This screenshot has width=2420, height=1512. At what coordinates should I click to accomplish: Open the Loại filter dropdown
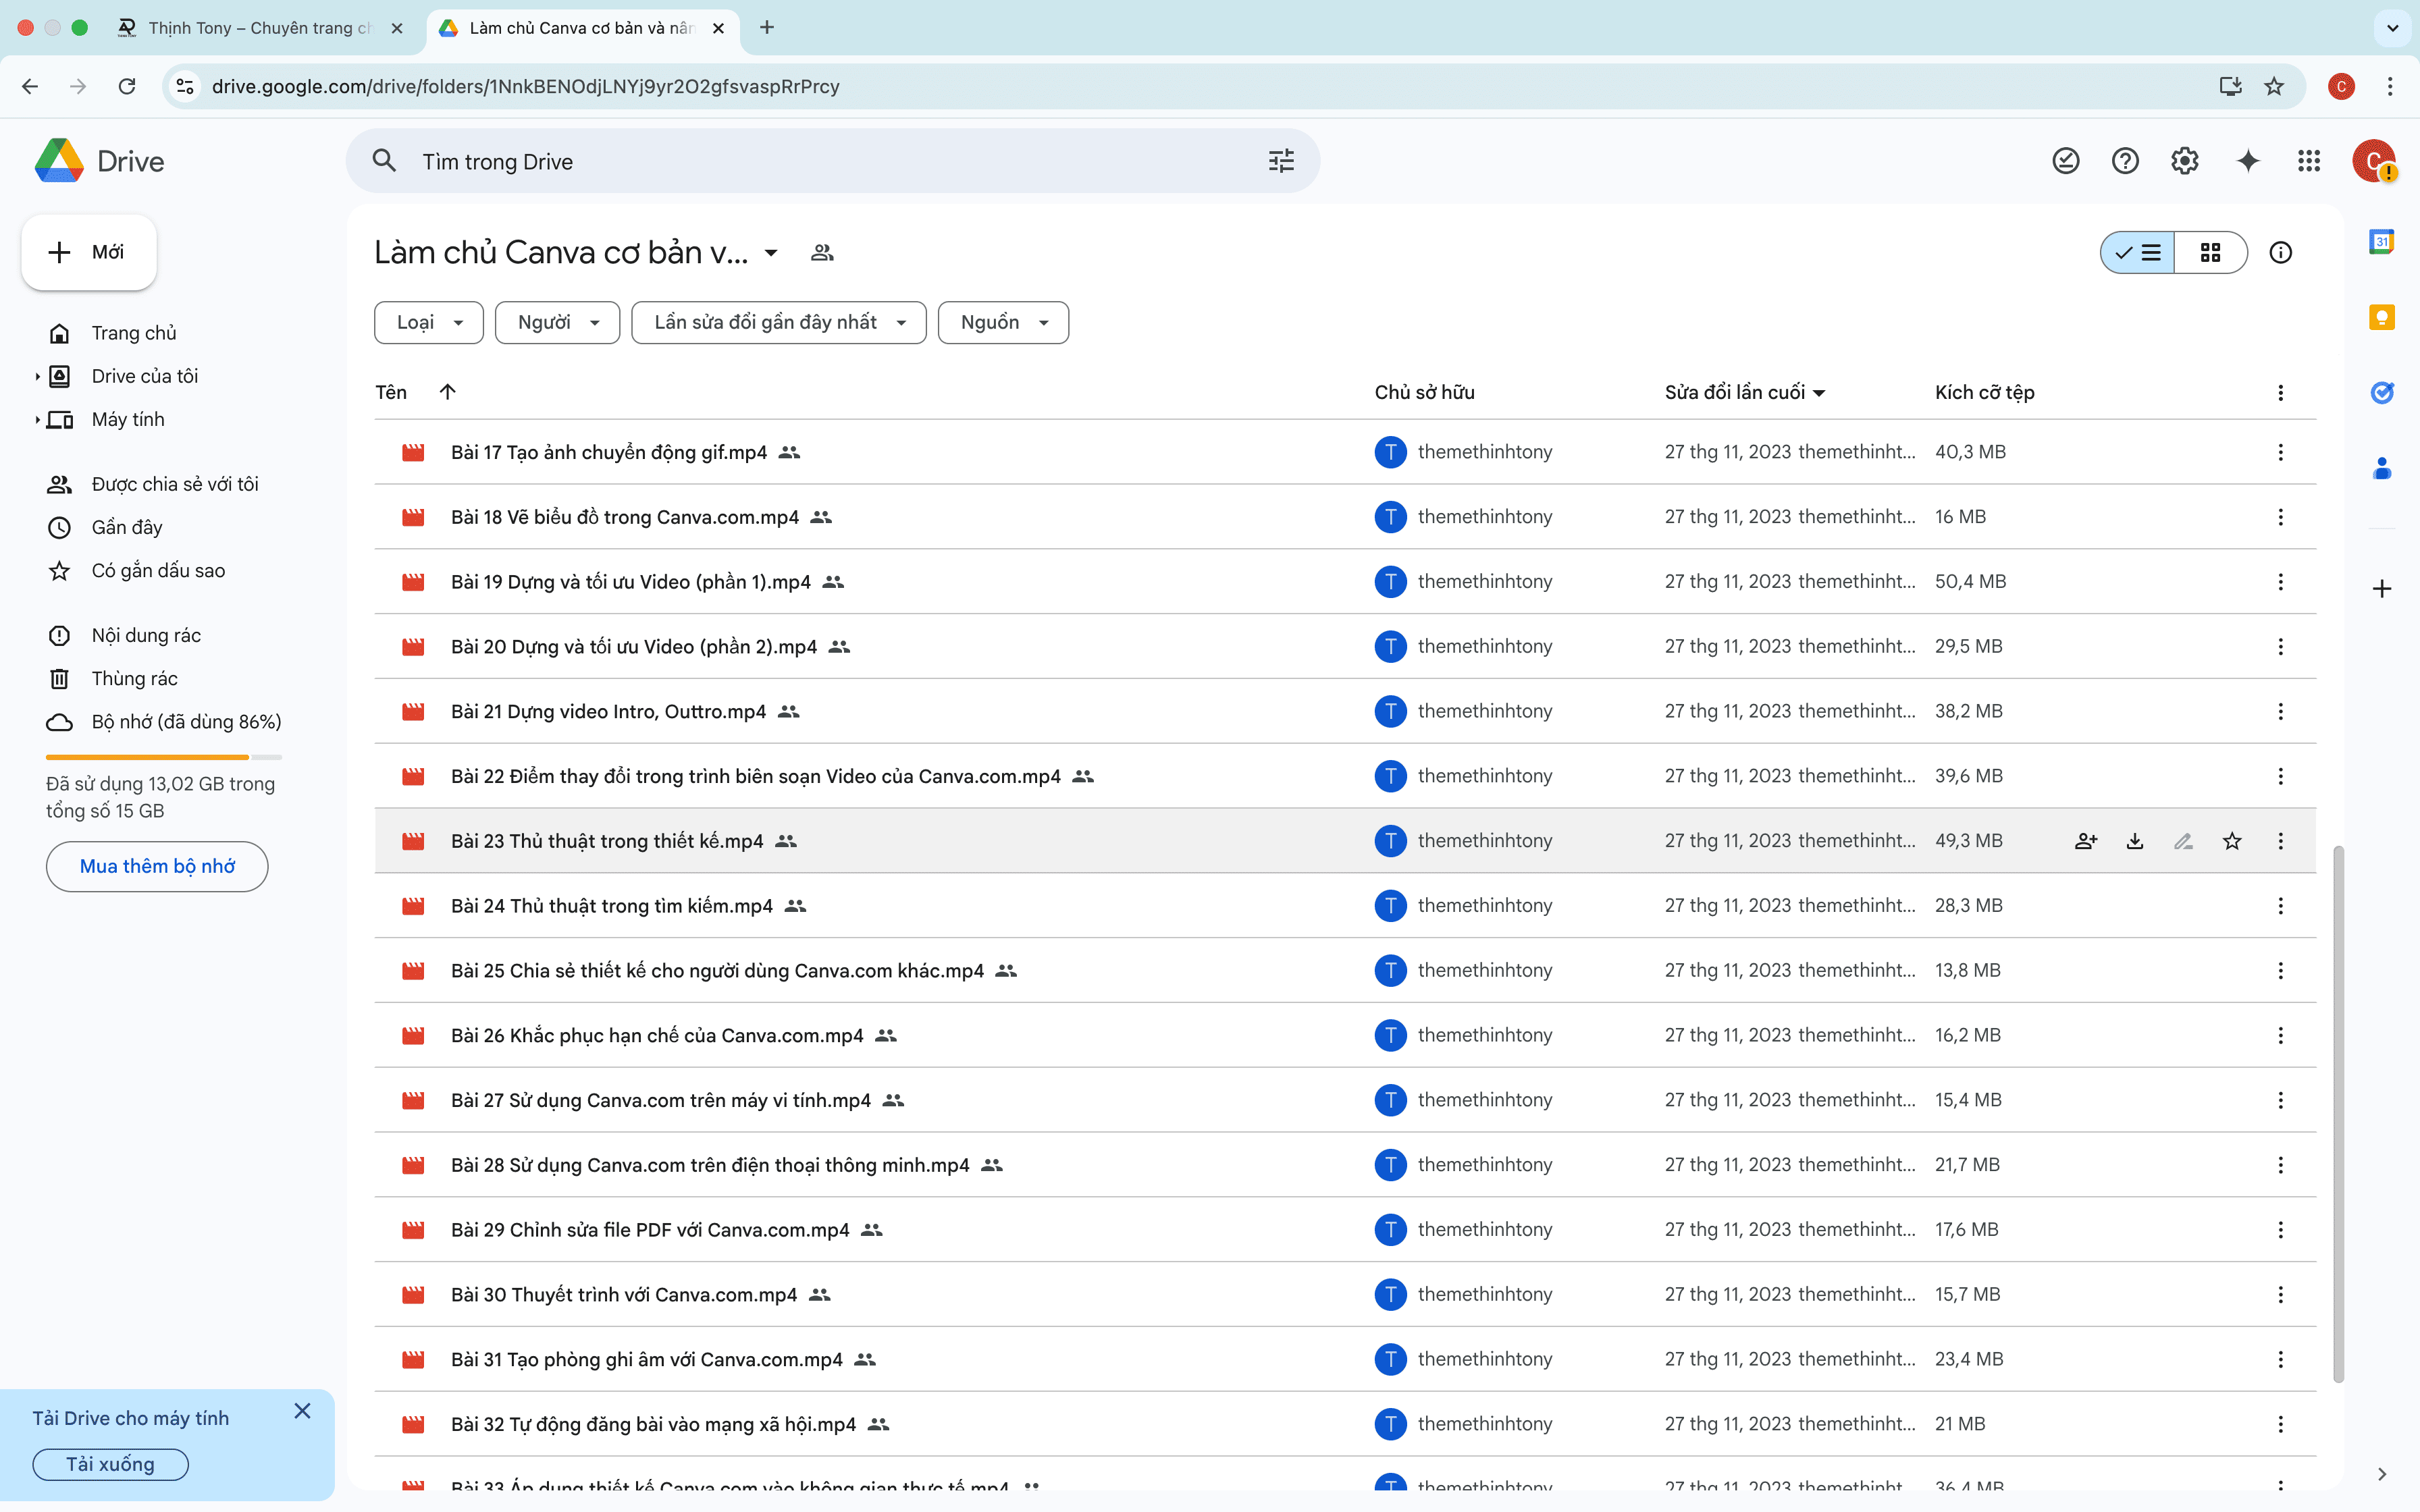coord(429,322)
